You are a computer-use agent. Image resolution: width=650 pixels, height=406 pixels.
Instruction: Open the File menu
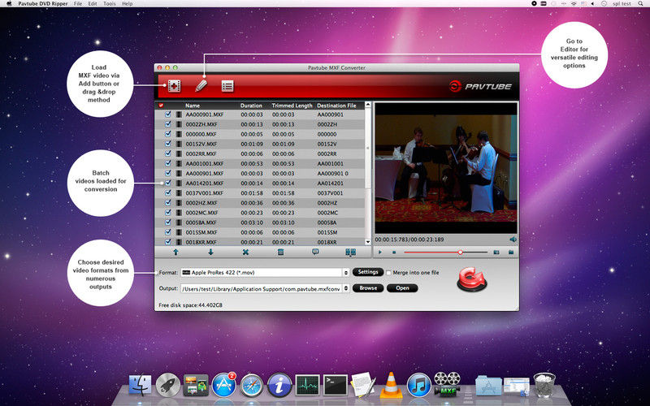coord(78,3)
